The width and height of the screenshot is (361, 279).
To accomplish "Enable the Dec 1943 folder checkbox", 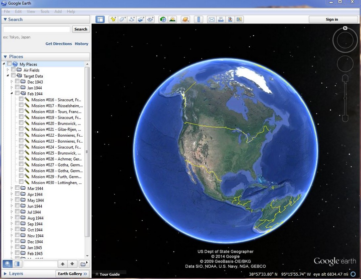I will (x=17, y=81).
